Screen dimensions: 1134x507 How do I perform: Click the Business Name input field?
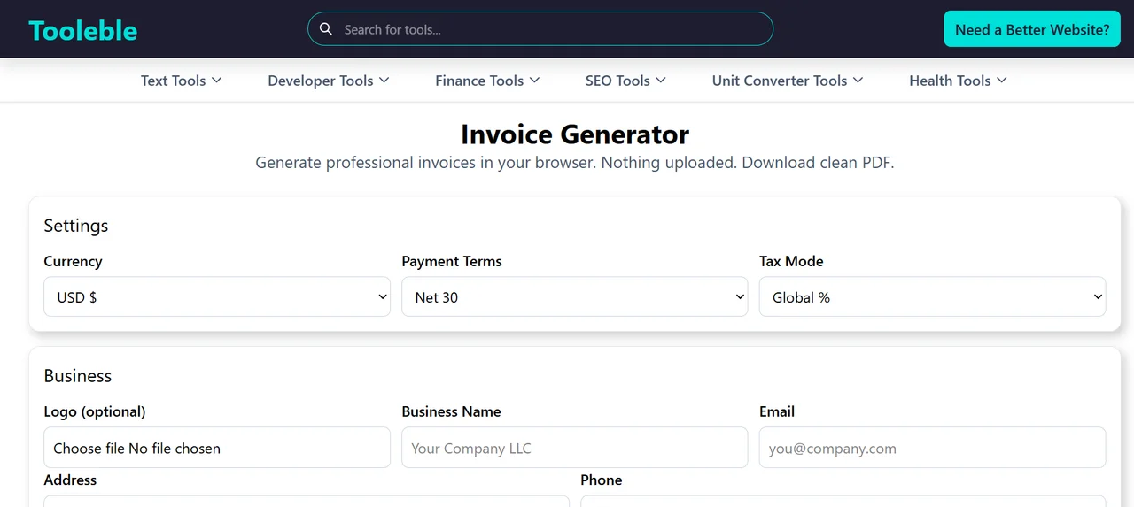click(575, 448)
